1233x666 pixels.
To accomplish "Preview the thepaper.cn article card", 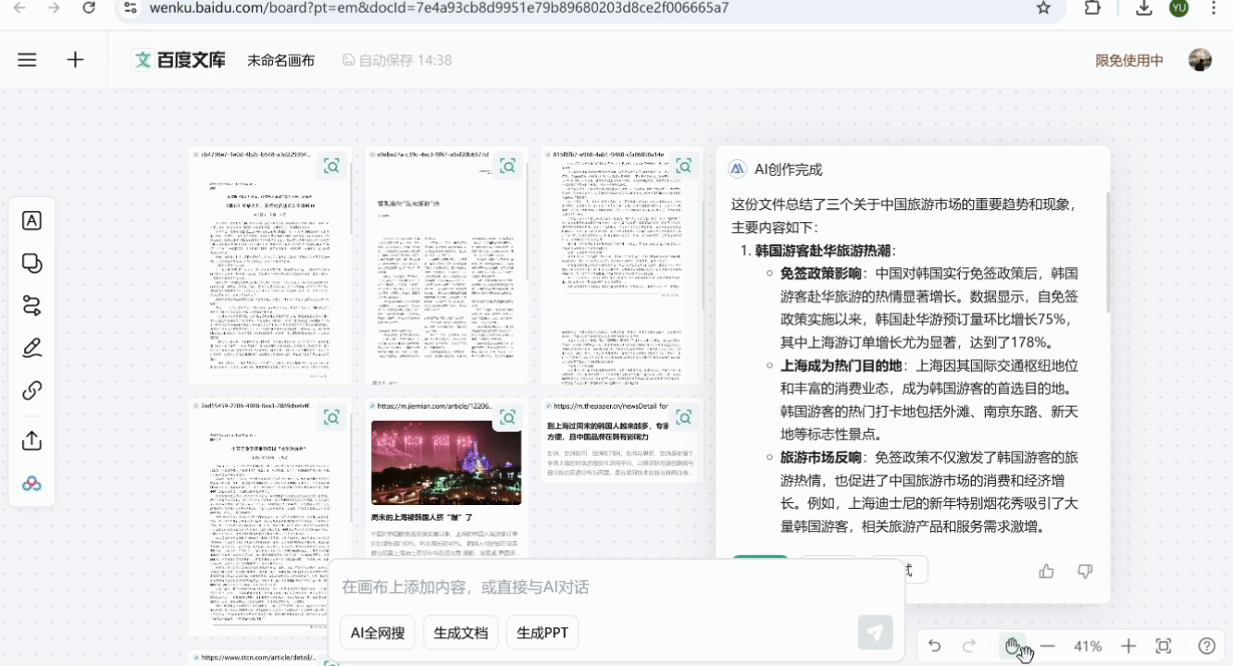I will pyautogui.click(x=683, y=417).
